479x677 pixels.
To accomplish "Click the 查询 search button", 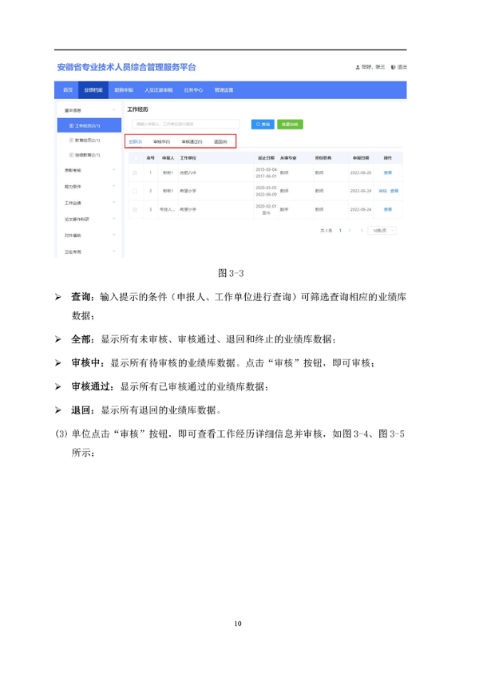I will [262, 124].
